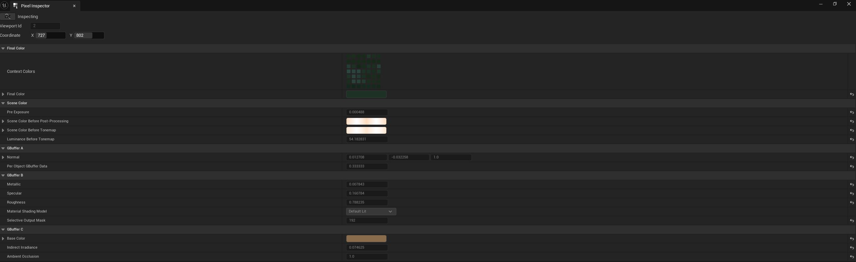The image size is (856, 262).
Task: Close the Pixel Inspector tab
Action: pos(74,6)
